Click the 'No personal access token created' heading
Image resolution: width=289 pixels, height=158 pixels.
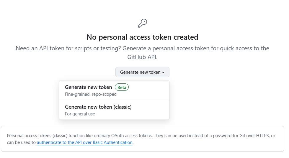(x=142, y=37)
